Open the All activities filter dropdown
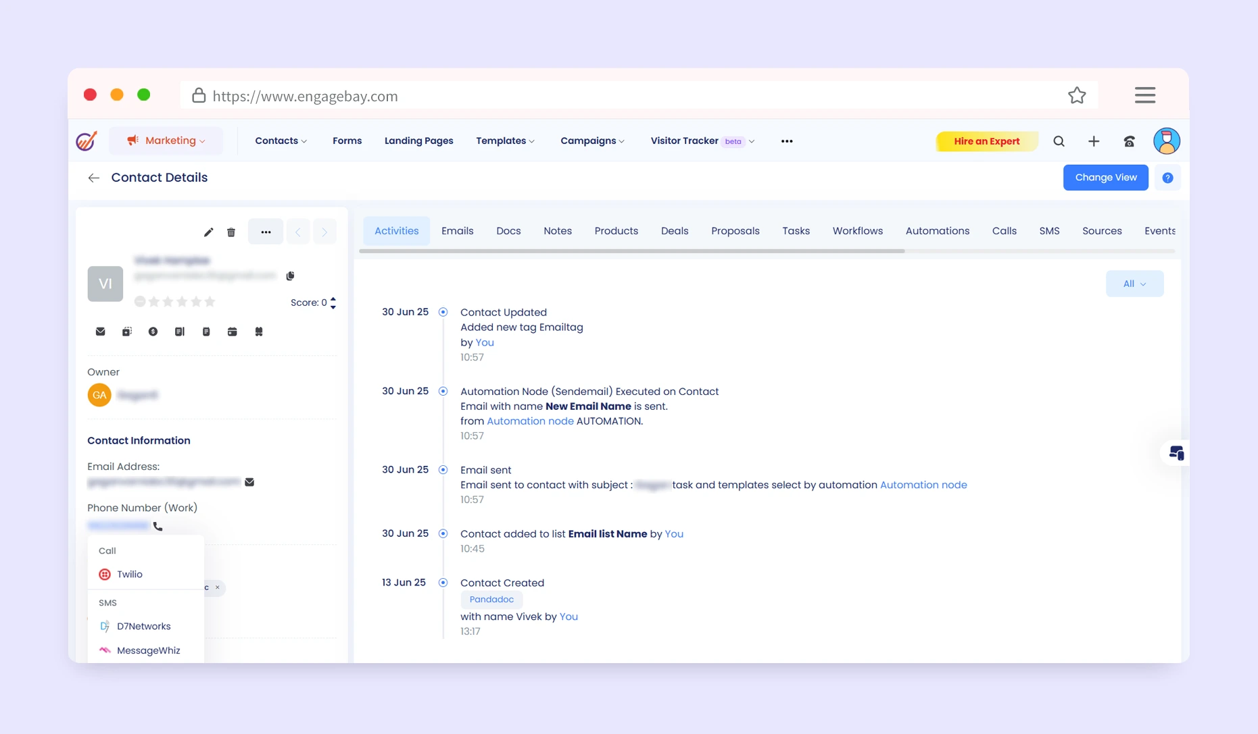Image resolution: width=1258 pixels, height=734 pixels. pyautogui.click(x=1134, y=284)
